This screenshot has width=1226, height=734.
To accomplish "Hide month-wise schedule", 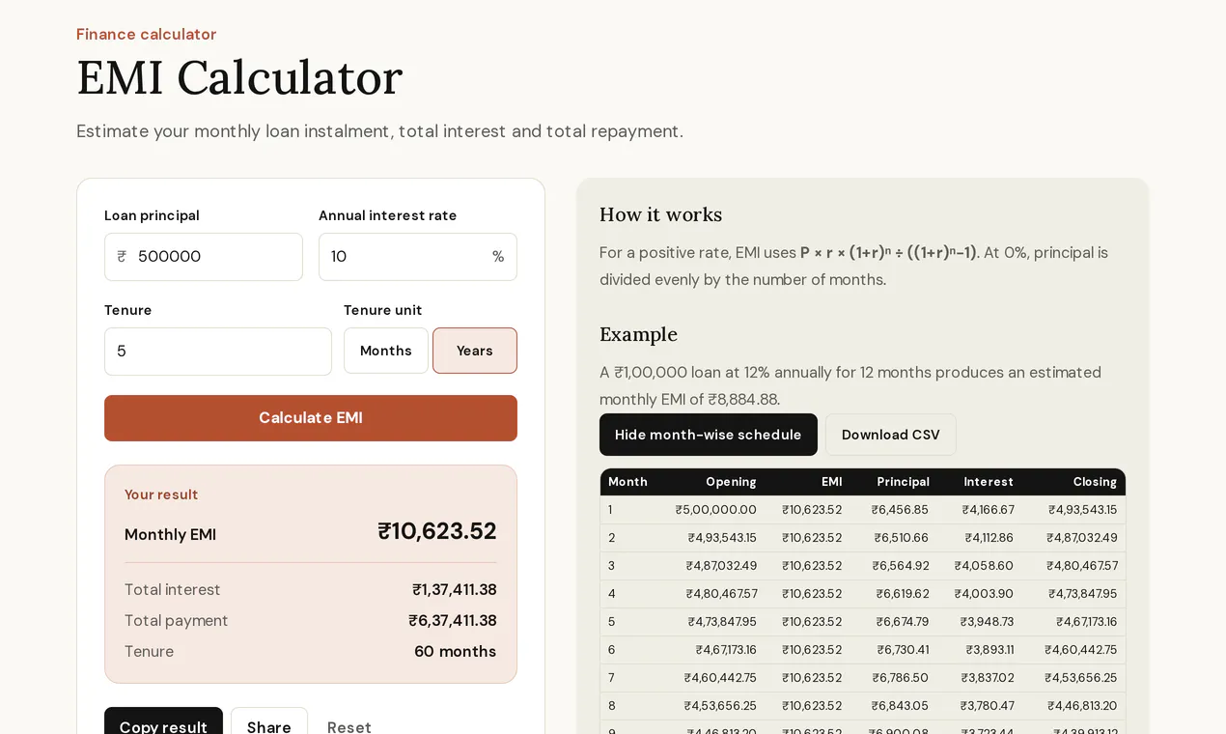I will pyautogui.click(x=709, y=435).
